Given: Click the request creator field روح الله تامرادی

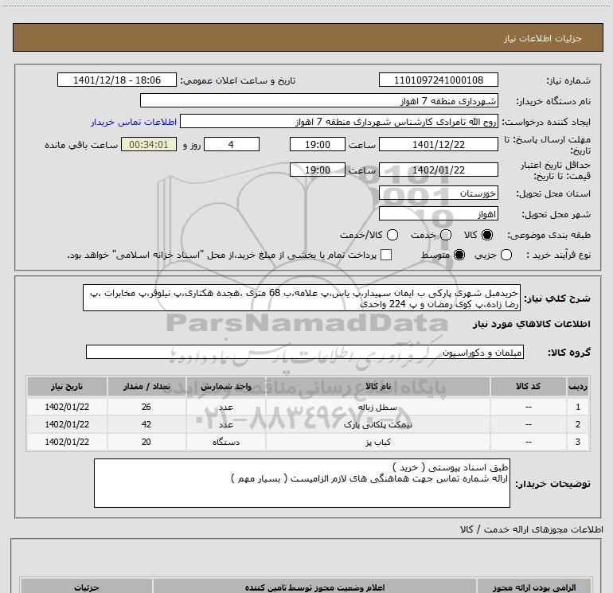Looking at the screenshot, I should tap(339, 122).
